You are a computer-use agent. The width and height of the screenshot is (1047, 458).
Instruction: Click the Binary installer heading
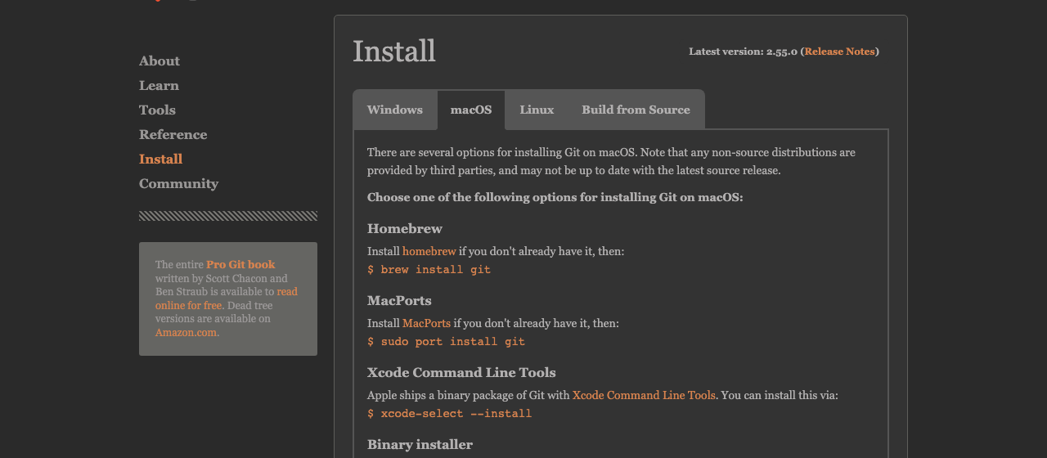420,444
